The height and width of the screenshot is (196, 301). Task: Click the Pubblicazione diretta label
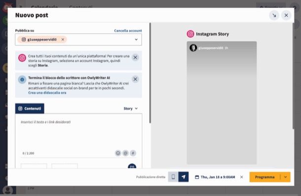tap(150, 177)
